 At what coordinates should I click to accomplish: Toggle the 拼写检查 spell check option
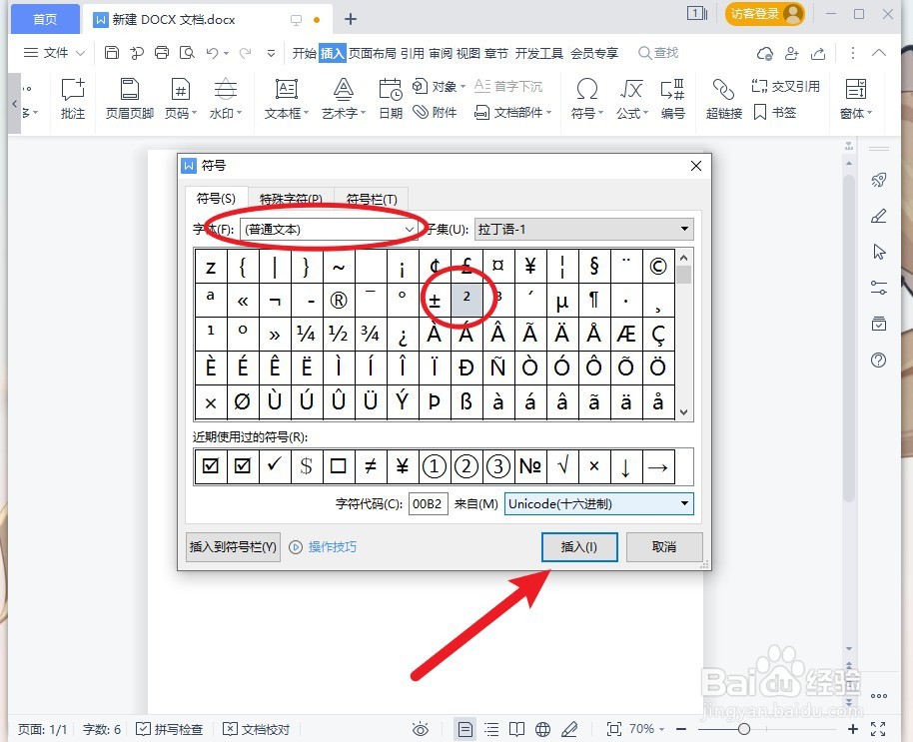[170, 729]
